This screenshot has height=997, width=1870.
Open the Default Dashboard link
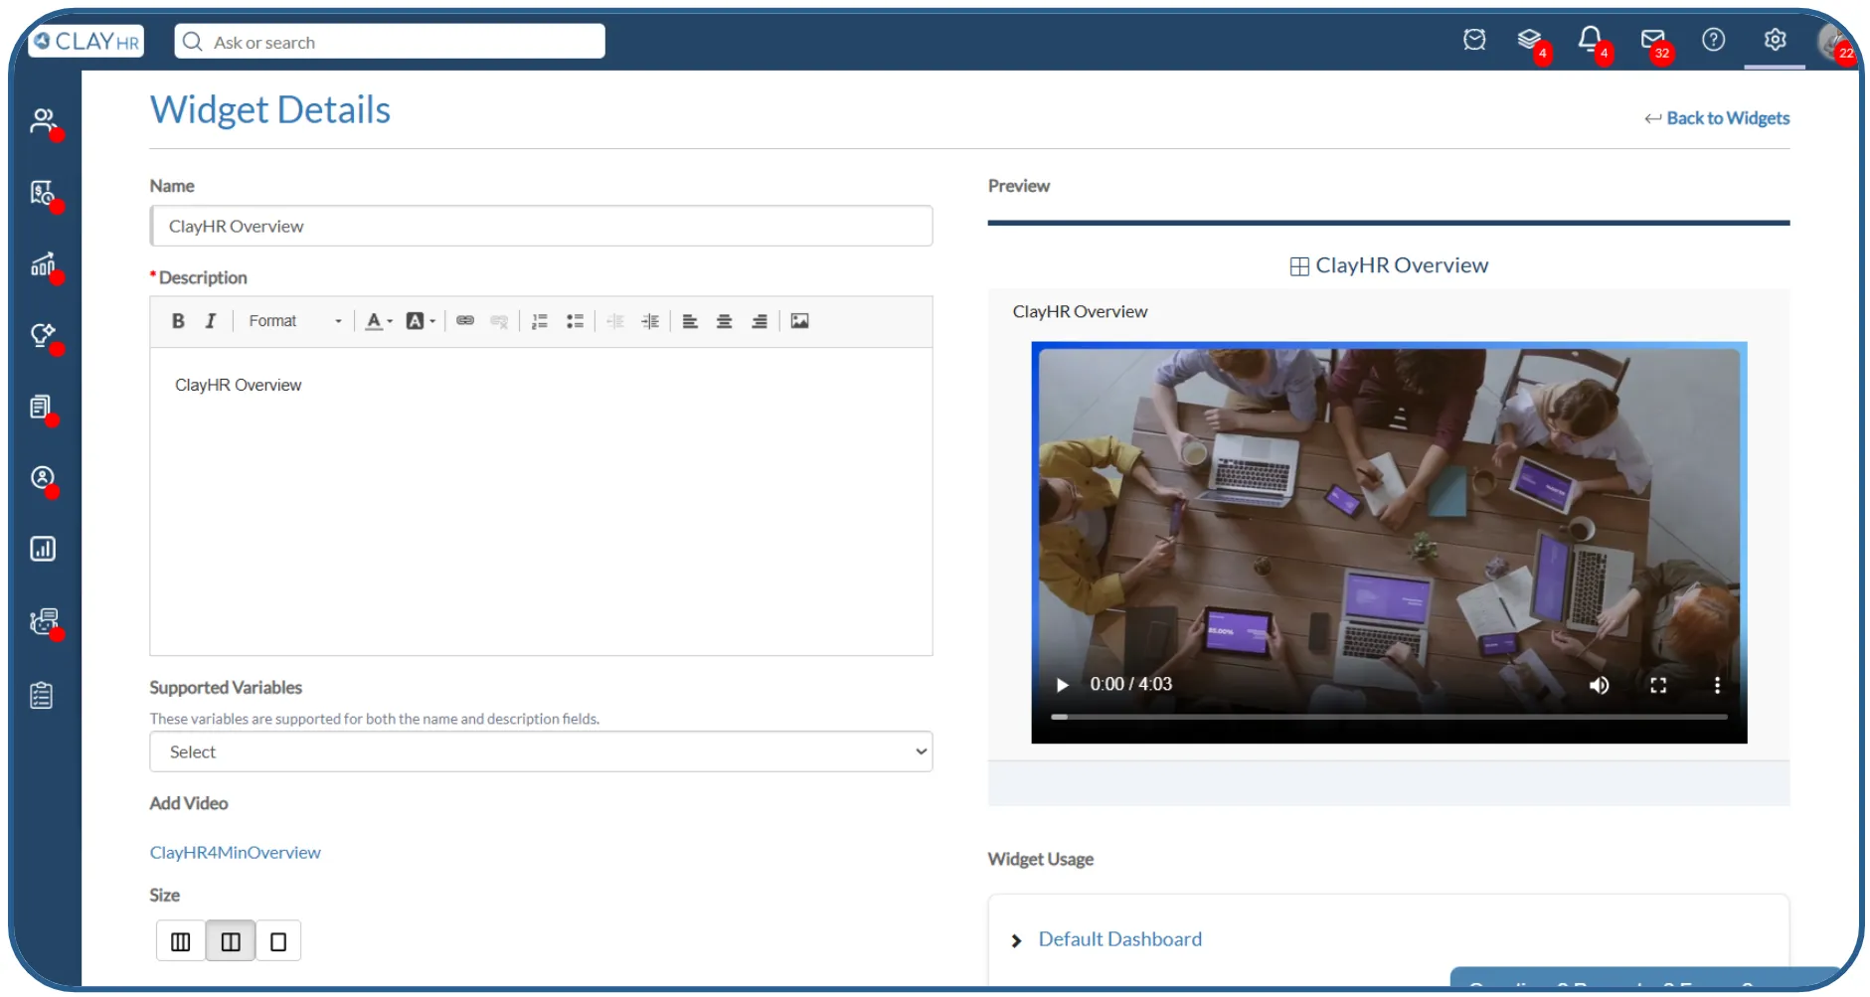coord(1120,939)
